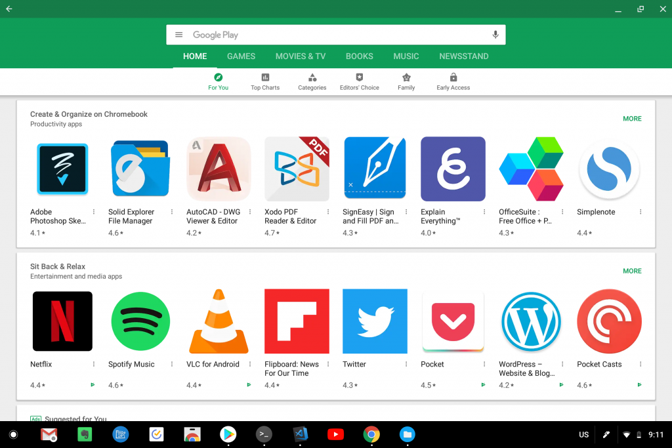Image resolution: width=672 pixels, height=448 pixels.
Task: Go back using the top-left arrow
Action: point(9,9)
